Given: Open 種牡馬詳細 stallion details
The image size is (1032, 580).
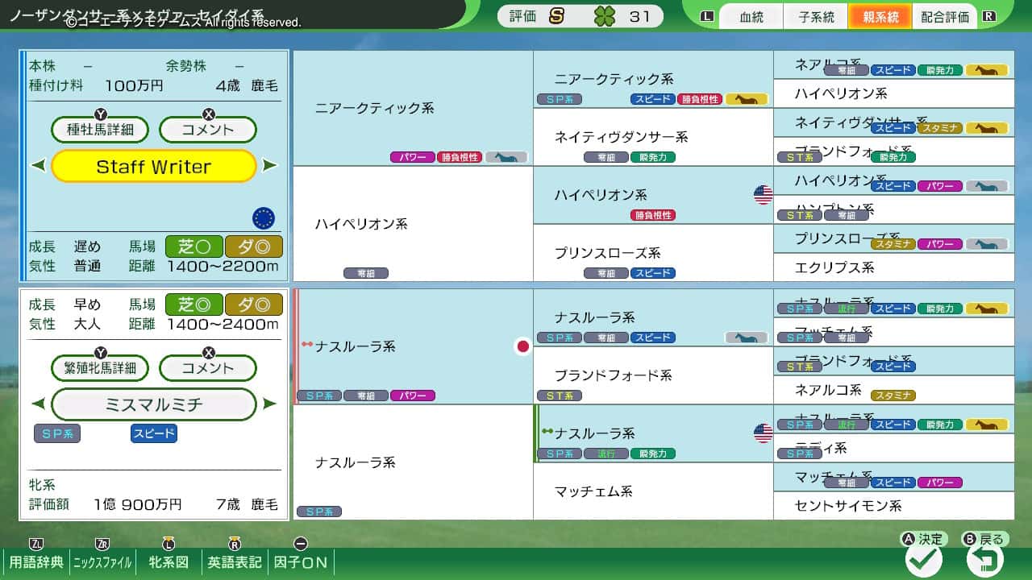Looking at the screenshot, I should [101, 130].
